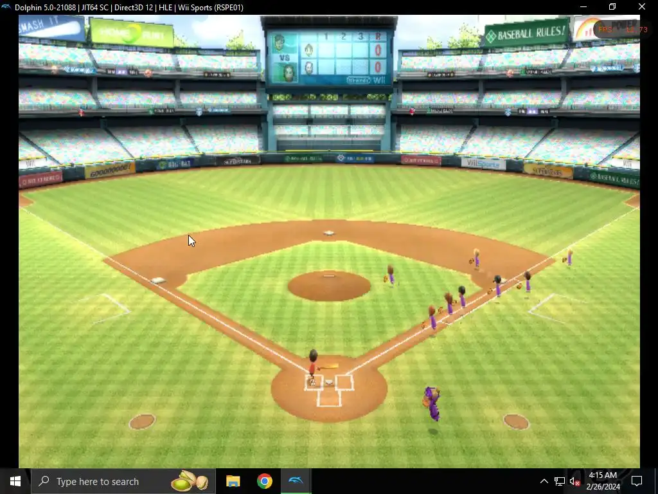
Task: Open the Windows Start menu
Action: click(15, 481)
